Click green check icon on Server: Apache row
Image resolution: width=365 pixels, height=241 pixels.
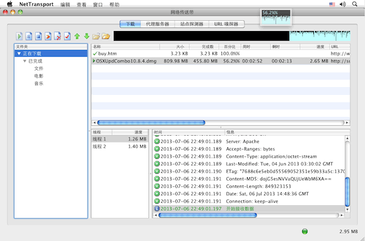pyautogui.click(x=157, y=141)
